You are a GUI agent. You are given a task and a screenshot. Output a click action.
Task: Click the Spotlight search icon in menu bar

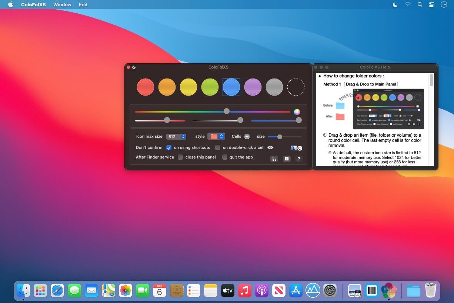click(x=420, y=5)
